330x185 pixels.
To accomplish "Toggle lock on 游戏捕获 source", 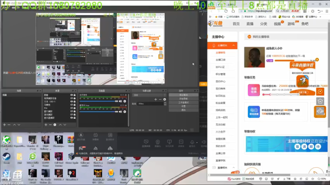I will pyautogui.click(x=75, y=115).
